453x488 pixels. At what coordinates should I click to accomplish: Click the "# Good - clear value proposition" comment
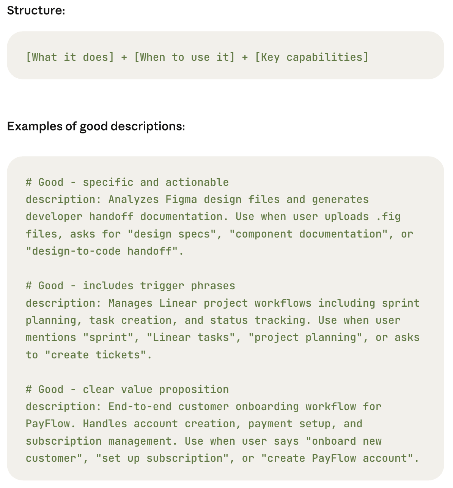click(127, 390)
